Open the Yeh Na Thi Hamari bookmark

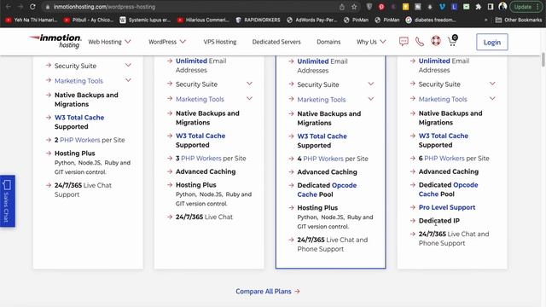tap(32, 20)
